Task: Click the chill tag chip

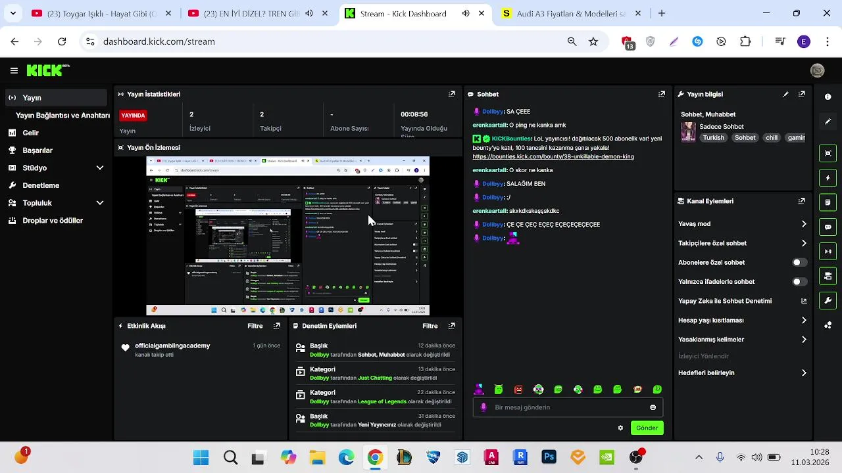Action: 771,138
